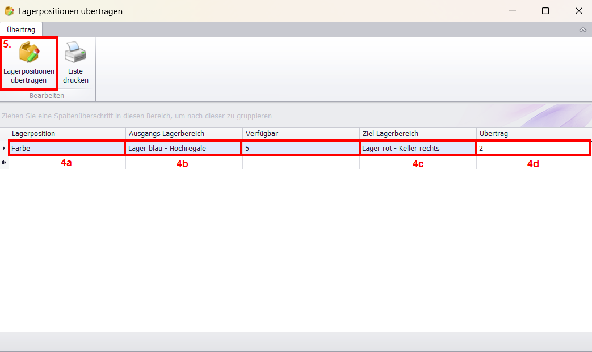Click the Liste drucken printer icon

(x=75, y=54)
